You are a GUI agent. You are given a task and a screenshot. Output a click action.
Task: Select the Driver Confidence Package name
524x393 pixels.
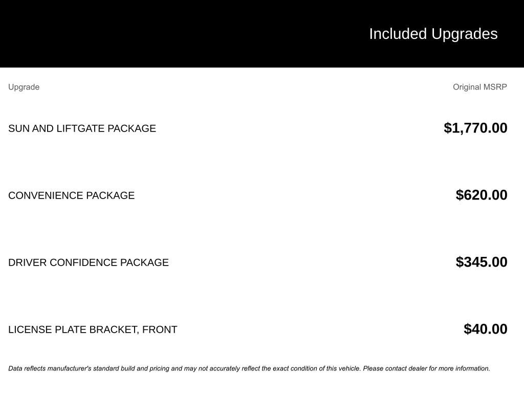coord(88,263)
